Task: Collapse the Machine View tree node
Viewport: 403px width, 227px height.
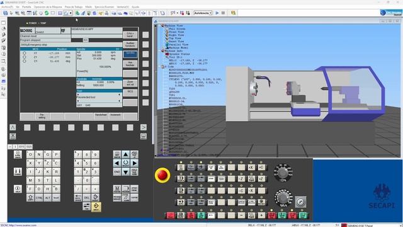Action: point(159,26)
